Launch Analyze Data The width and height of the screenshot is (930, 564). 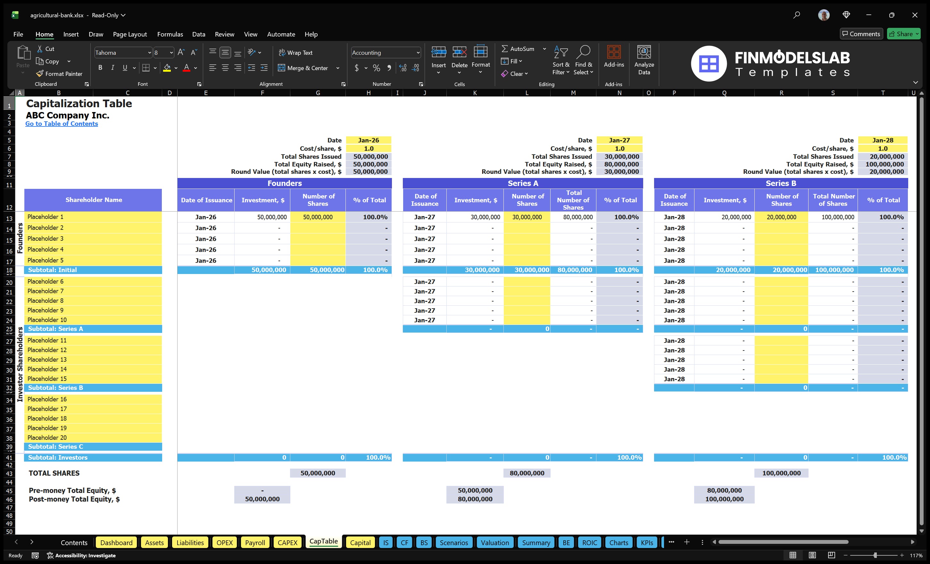click(x=644, y=60)
